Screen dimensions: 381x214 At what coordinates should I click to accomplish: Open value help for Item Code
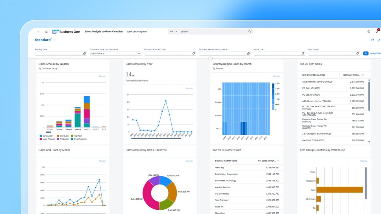303,53
